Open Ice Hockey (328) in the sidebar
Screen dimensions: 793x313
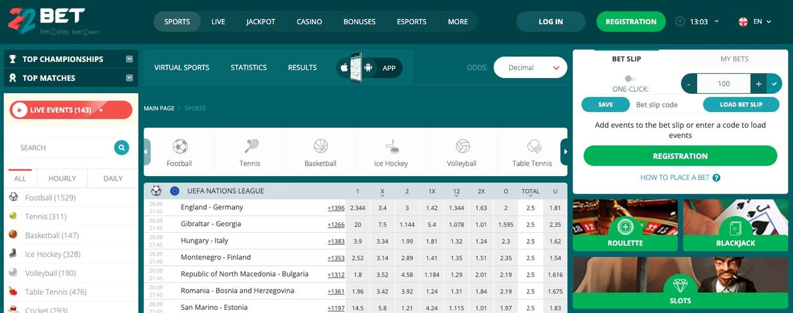[x=52, y=254]
